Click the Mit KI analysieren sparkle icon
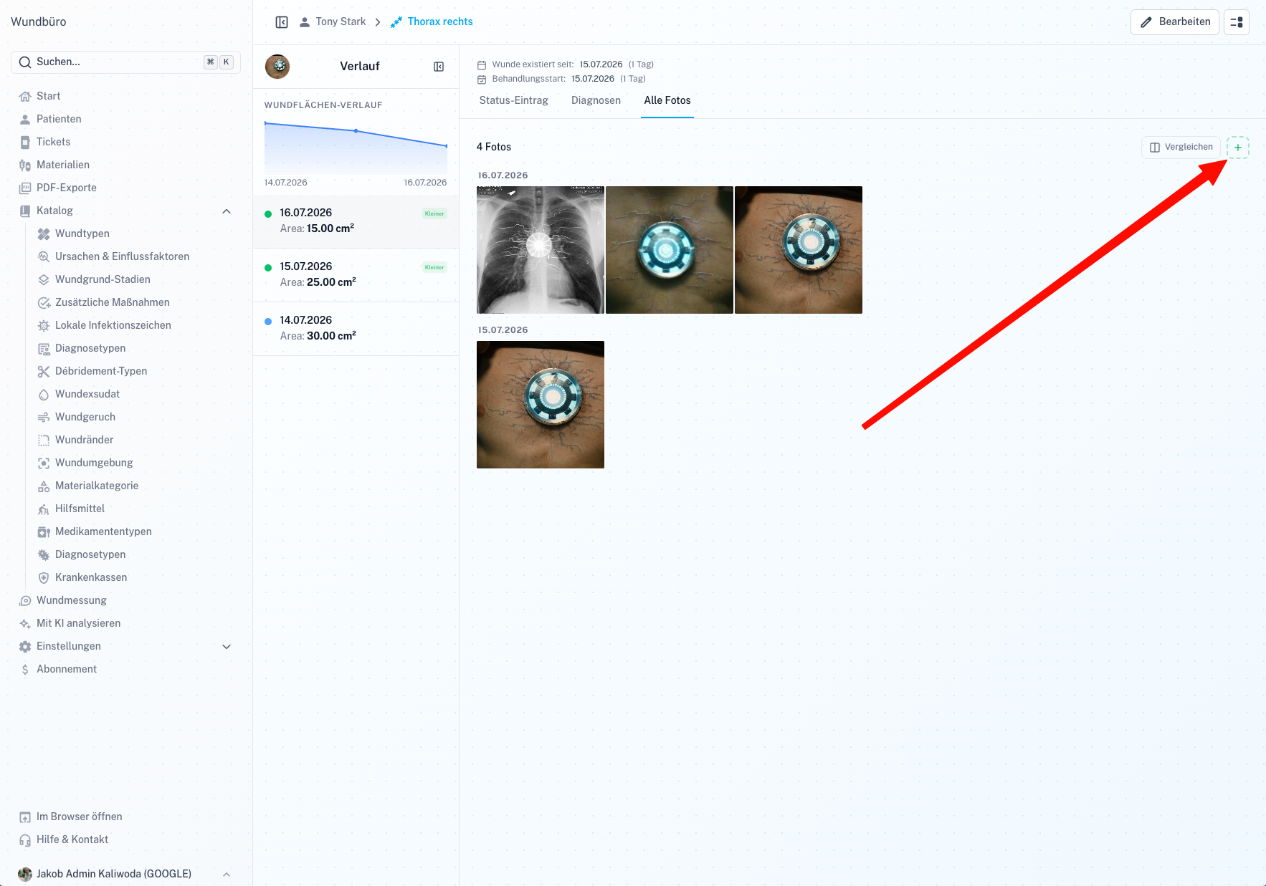The image size is (1266, 886). pyautogui.click(x=25, y=623)
